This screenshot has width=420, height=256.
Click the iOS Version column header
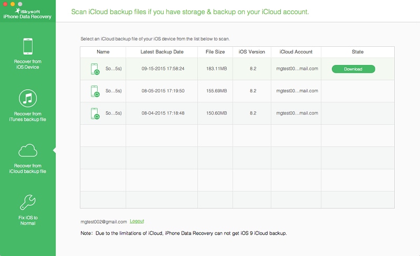pos(252,52)
